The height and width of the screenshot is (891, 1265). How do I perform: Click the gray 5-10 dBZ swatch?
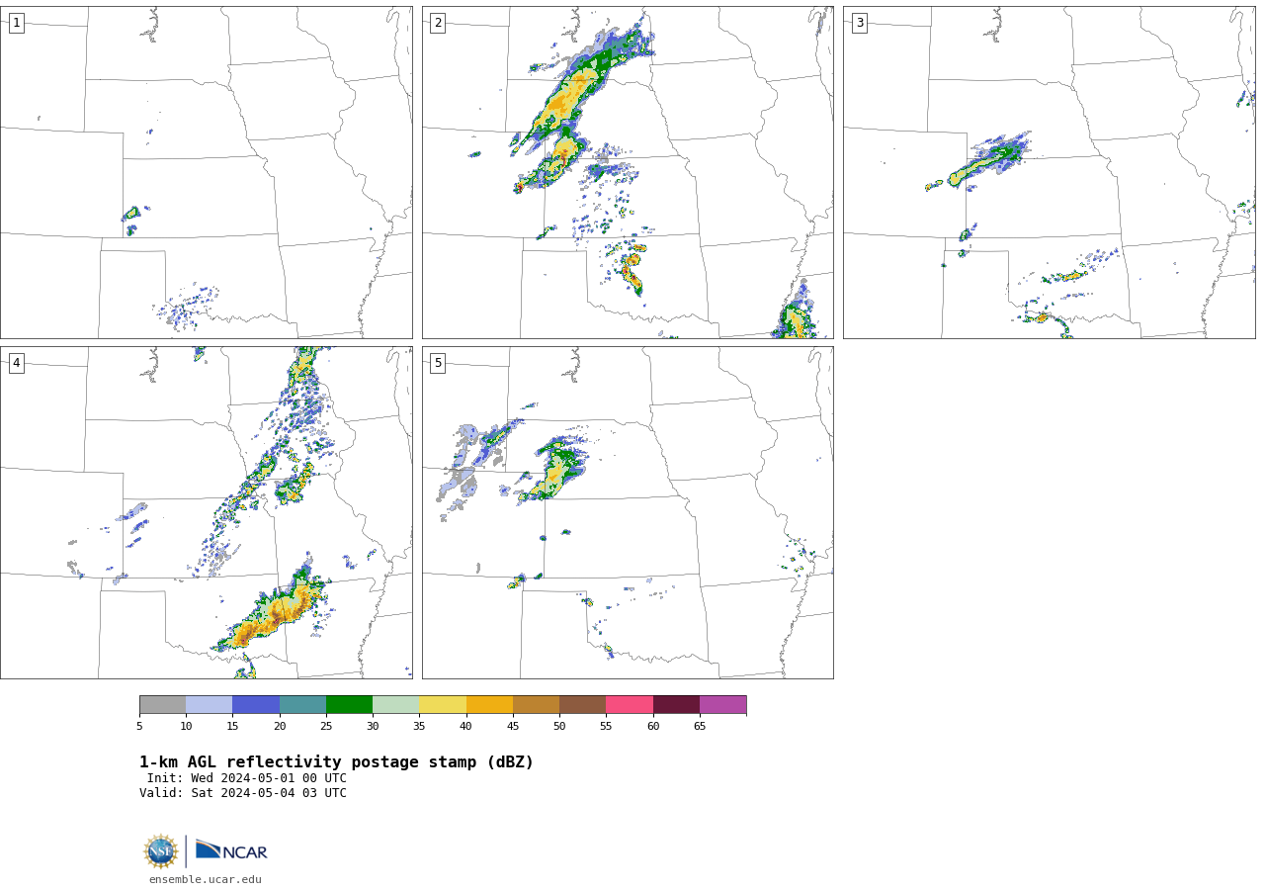pos(162,704)
